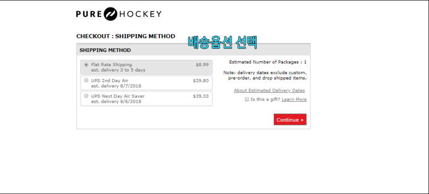Click the red Continue button
Image resolution: width=429 pixels, height=194 pixels.
290,119
